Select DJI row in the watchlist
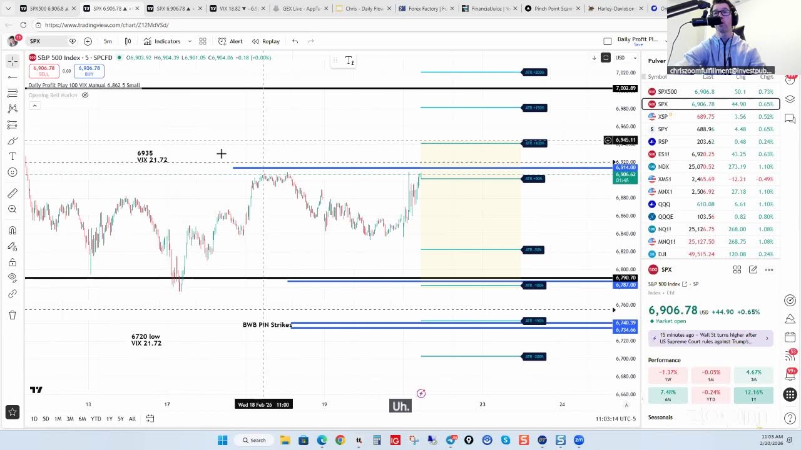The width and height of the screenshot is (801, 450). 710,254
